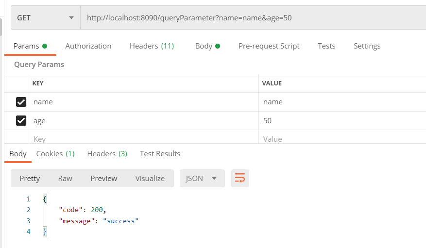Select the request Body tab
This screenshot has width=426, height=248.
click(207, 46)
